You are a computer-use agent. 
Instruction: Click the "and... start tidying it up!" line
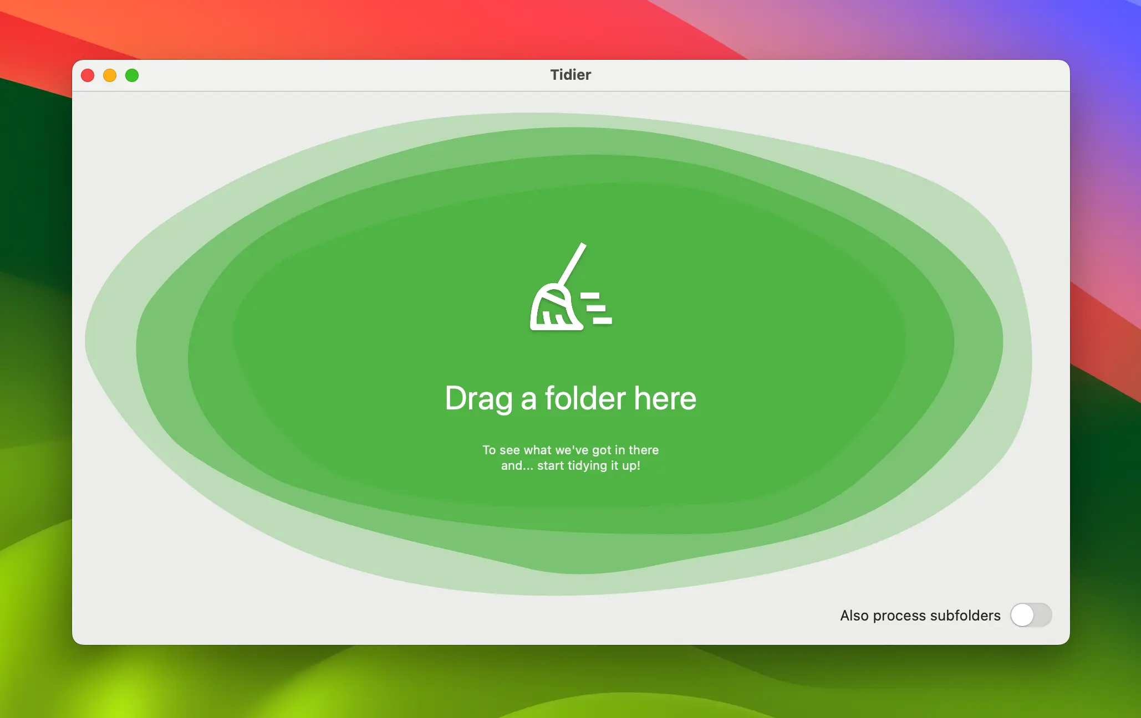[x=570, y=465]
